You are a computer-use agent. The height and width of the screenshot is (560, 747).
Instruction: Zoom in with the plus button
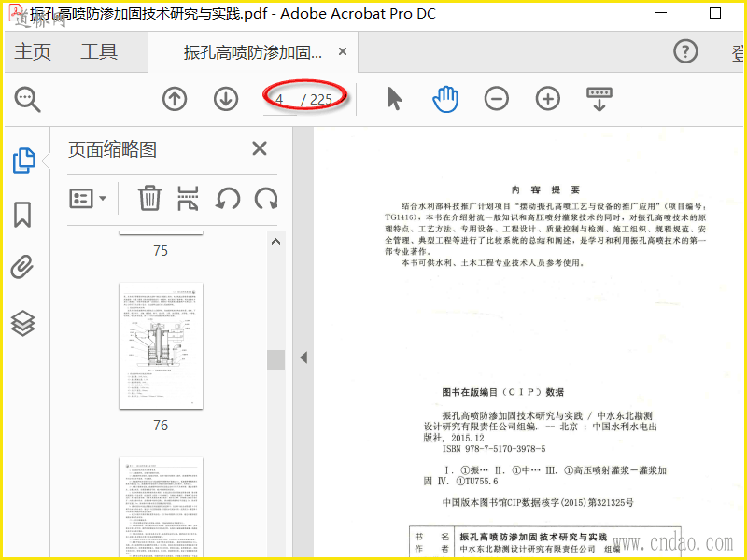click(548, 99)
